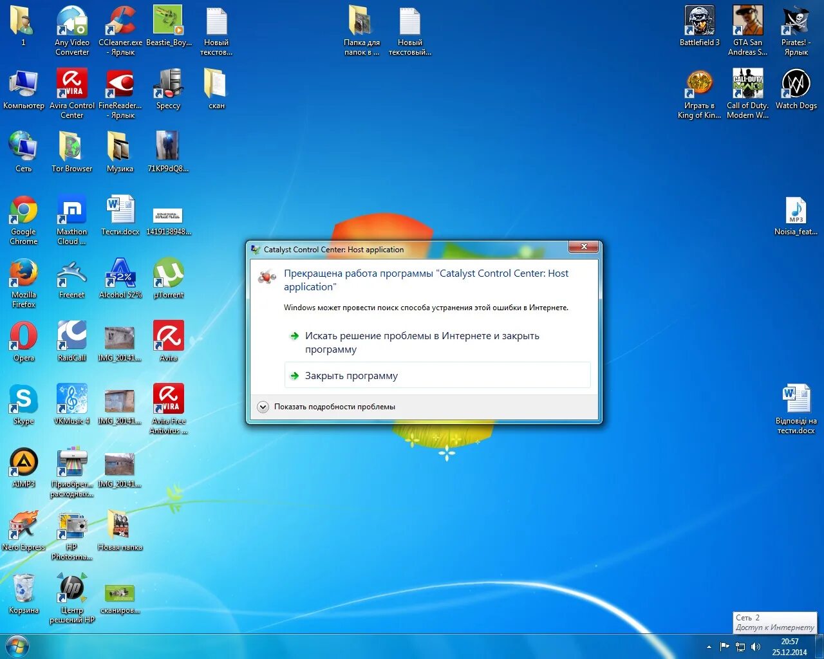This screenshot has height=659, width=824.
Task: Show hidden tray icons arrow
Action: [709, 647]
